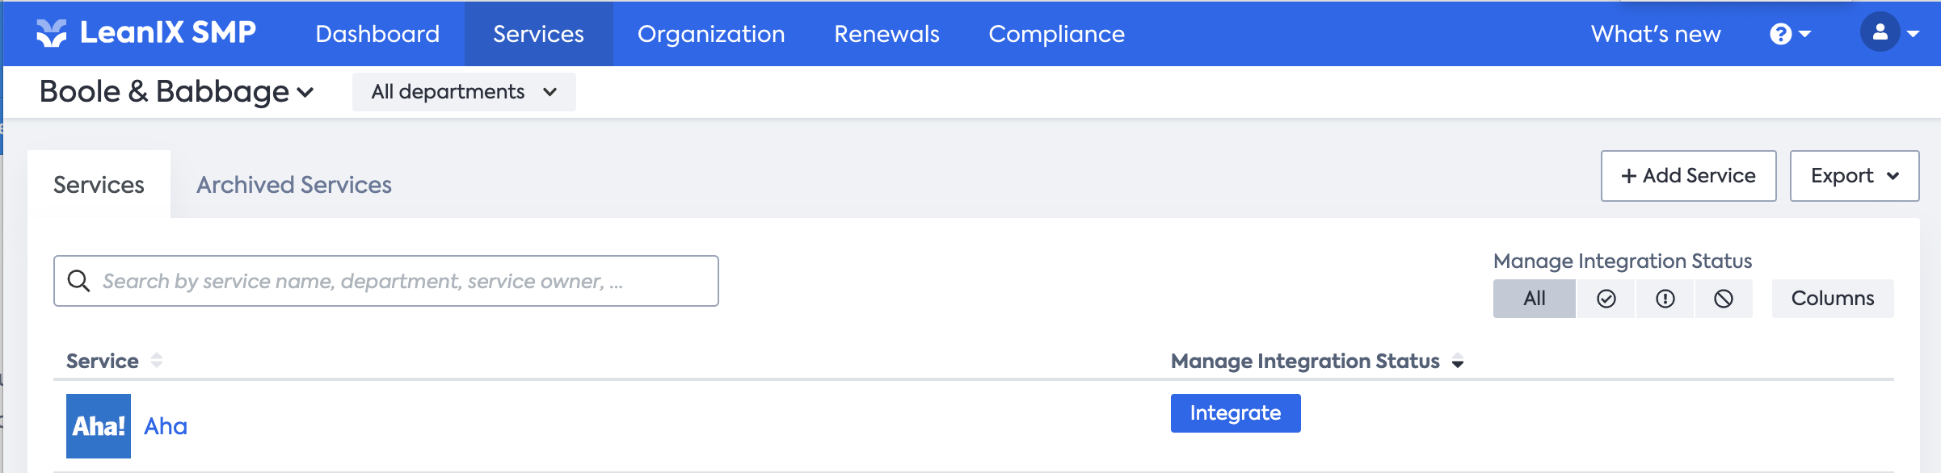Screen dimensions: 1941x473
Task: Sort by the Service column
Action: tap(115, 361)
